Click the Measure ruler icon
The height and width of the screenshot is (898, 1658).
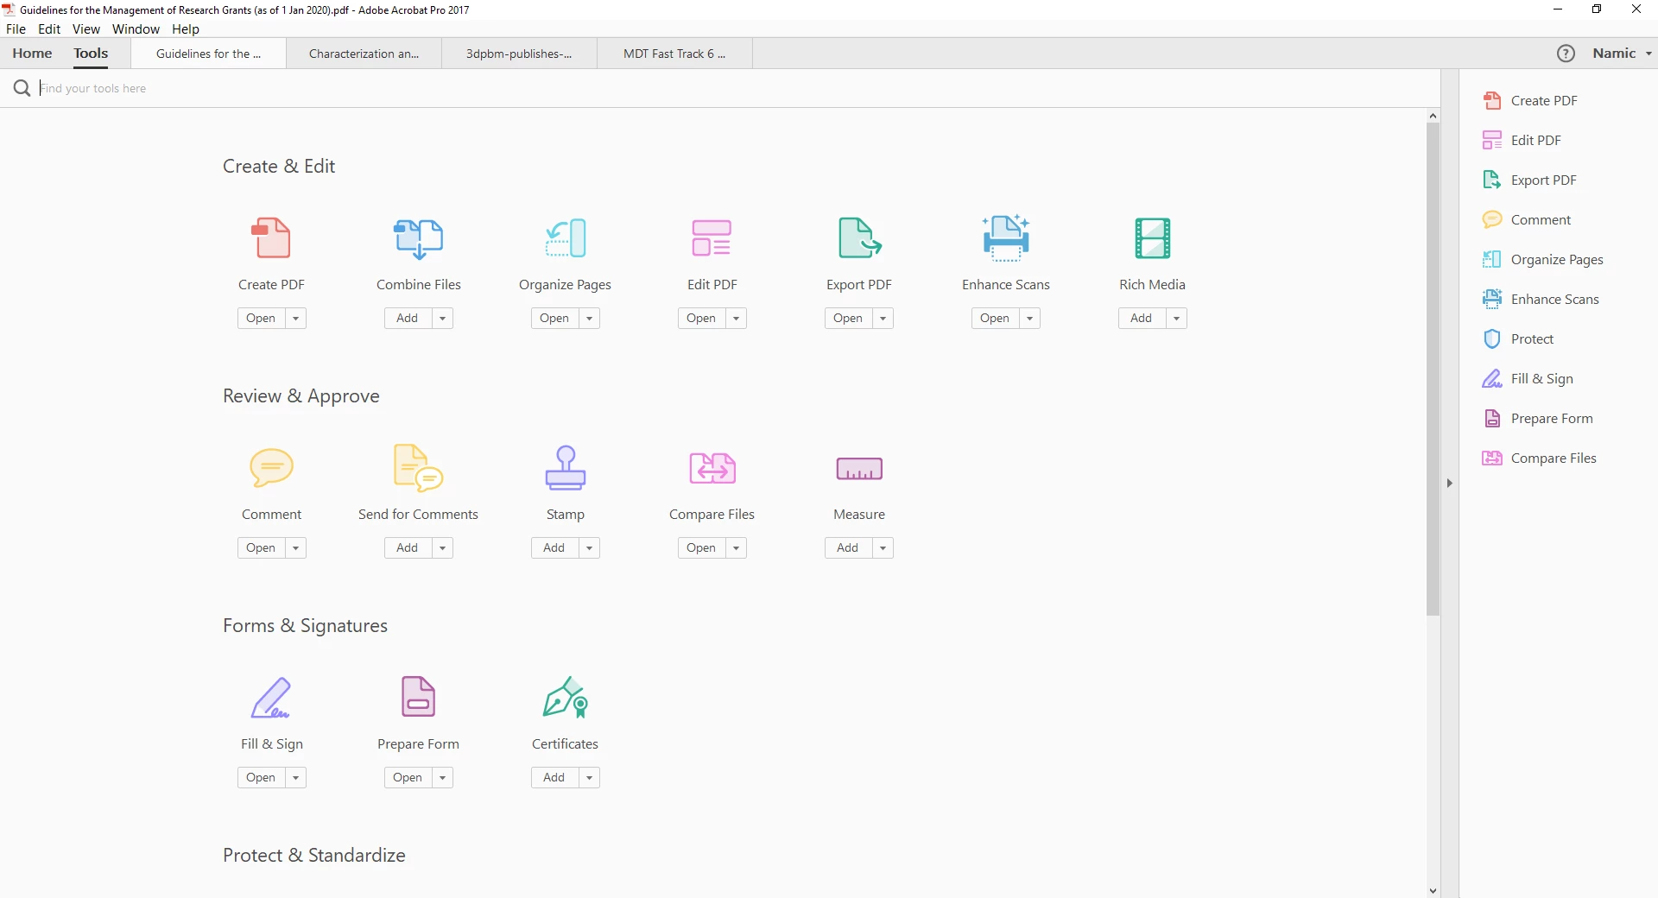[x=859, y=468]
